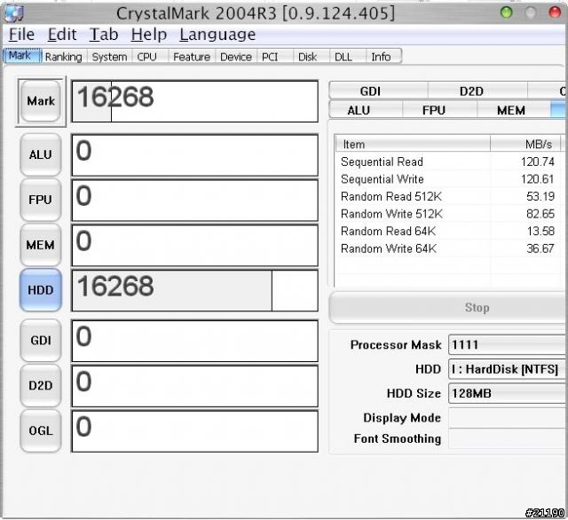Screen dimensions: 568x520
Task: Switch to the CPU tab
Action: [x=149, y=57]
